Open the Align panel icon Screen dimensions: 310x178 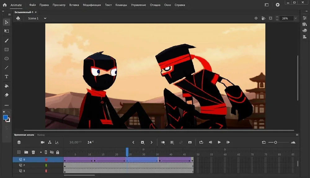tap(305, 37)
